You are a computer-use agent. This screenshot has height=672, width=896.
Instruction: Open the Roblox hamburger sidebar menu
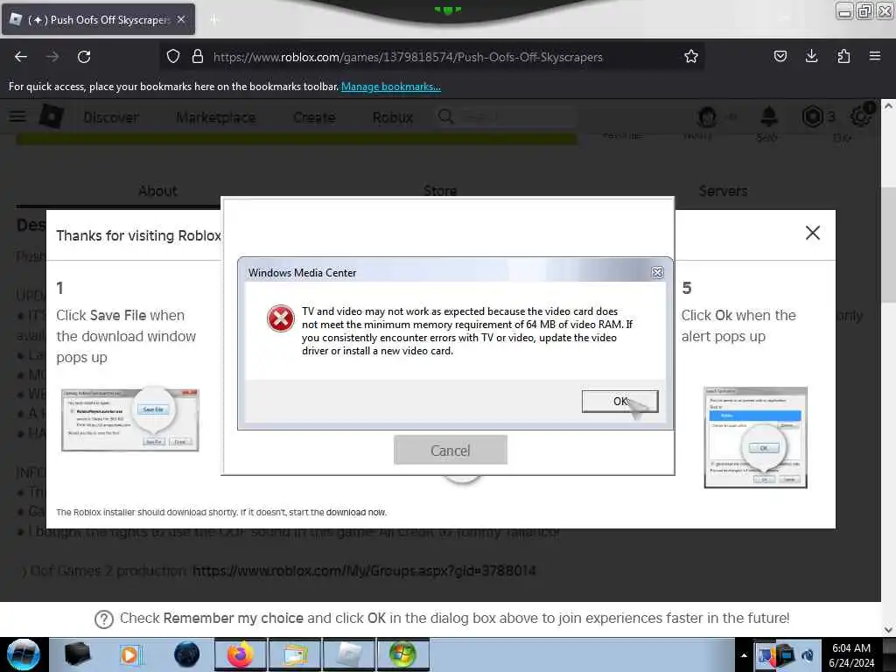(x=17, y=116)
